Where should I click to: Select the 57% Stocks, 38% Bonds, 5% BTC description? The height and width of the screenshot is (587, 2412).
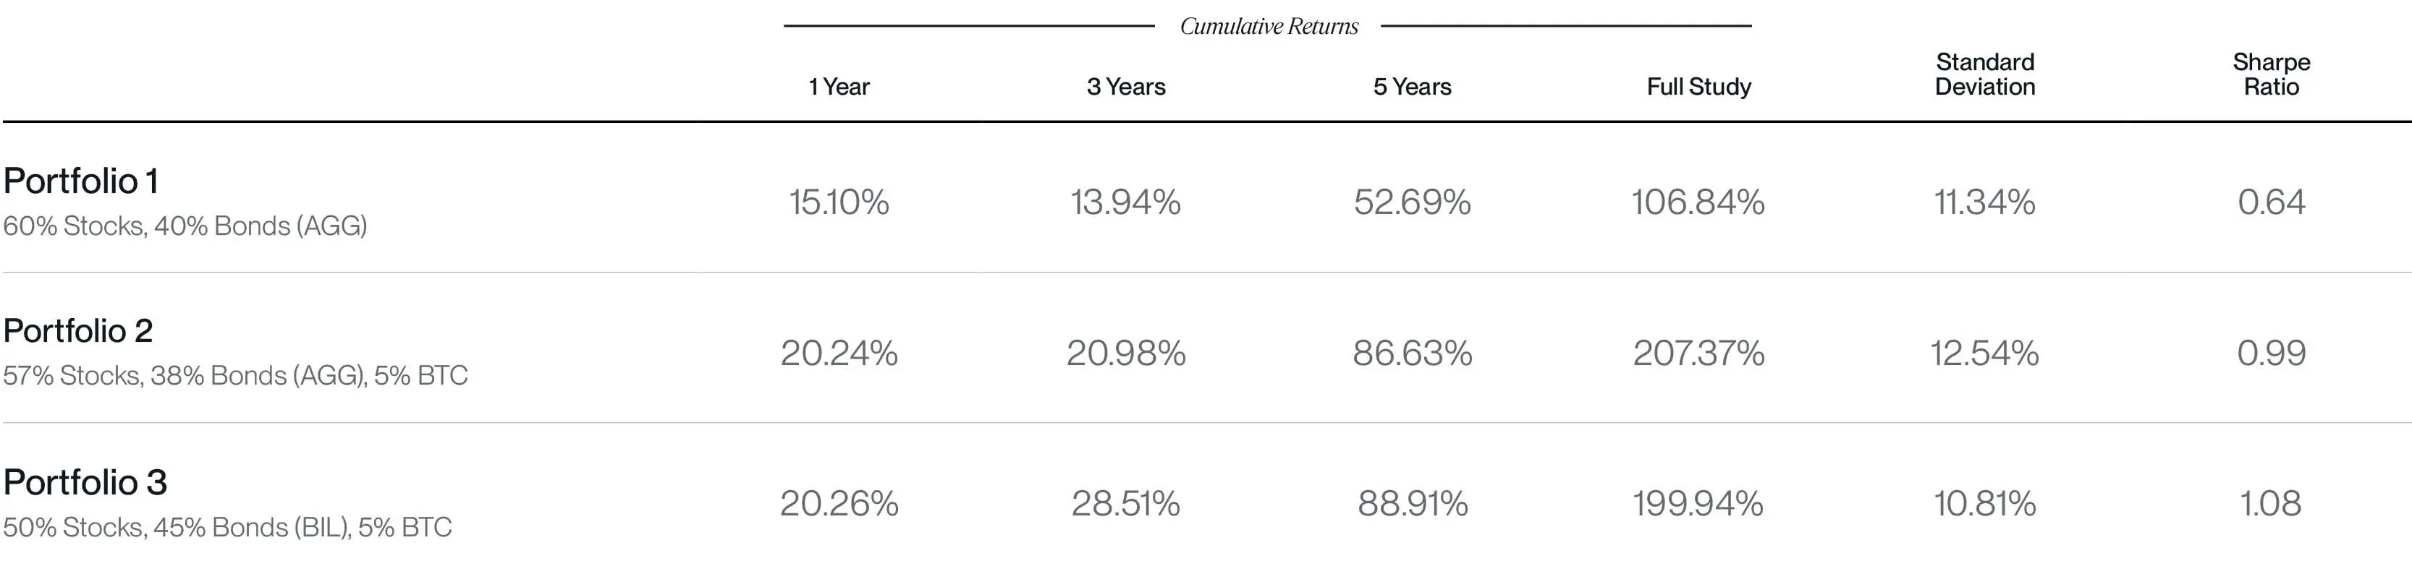(235, 376)
